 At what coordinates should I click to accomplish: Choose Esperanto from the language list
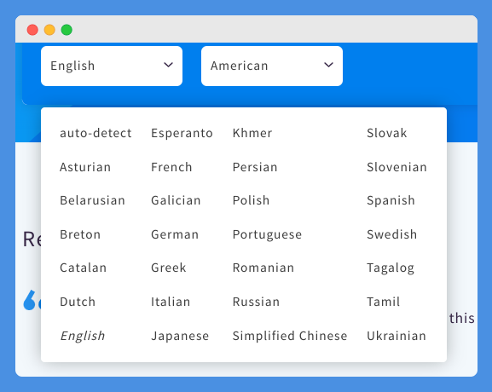click(182, 133)
